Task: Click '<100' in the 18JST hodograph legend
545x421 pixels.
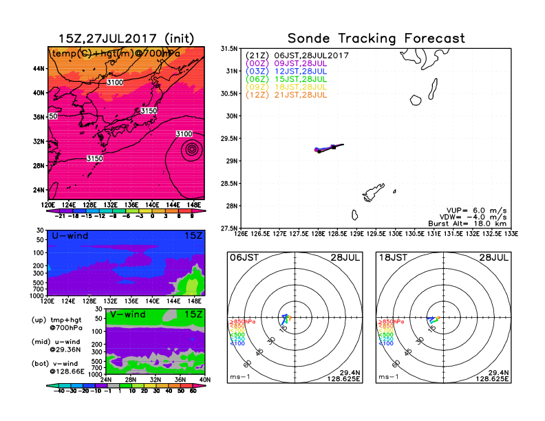Action: coord(386,343)
